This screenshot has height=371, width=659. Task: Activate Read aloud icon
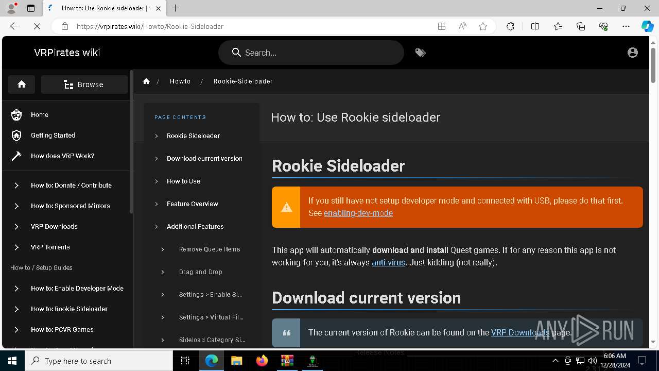click(x=462, y=26)
